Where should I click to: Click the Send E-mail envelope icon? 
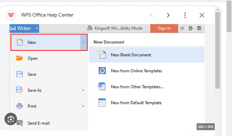coord(20,123)
